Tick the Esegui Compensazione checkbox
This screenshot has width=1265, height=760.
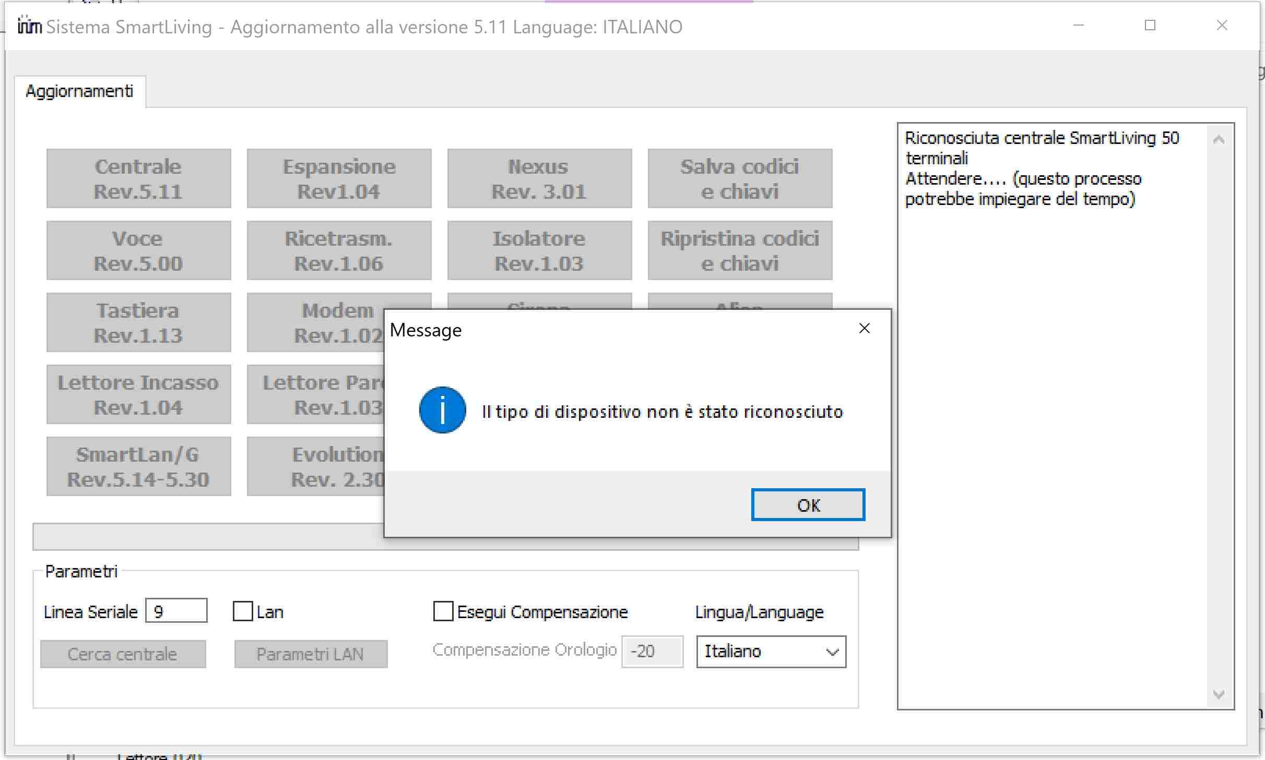tap(443, 611)
